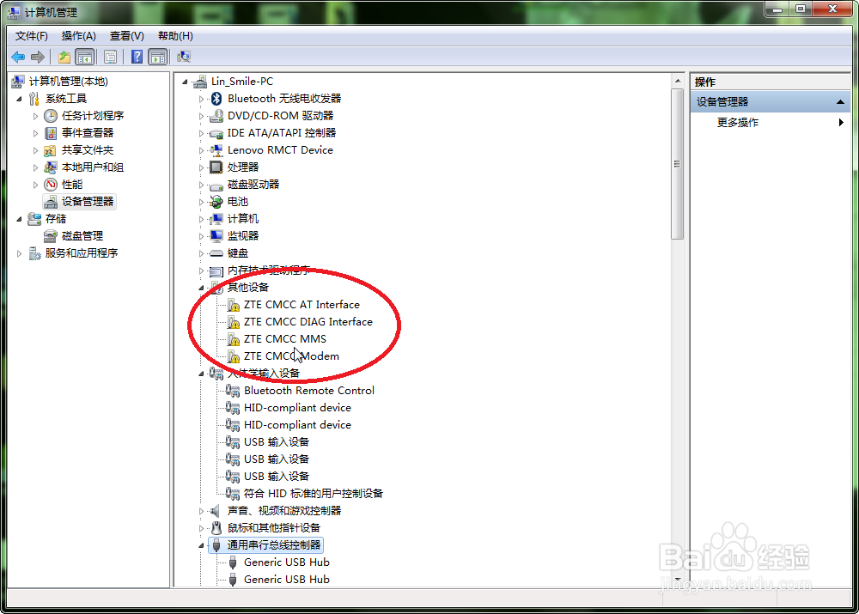Open the 查看(V) menu

pyautogui.click(x=126, y=36)
